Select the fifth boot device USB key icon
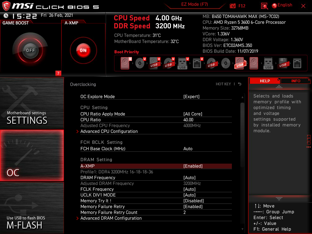Screen dimensions: 312x234 pos(183,63)
